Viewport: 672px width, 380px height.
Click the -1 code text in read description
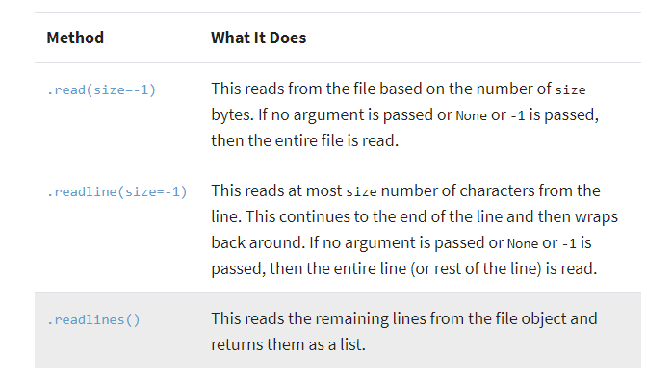[x=517, y=115]
